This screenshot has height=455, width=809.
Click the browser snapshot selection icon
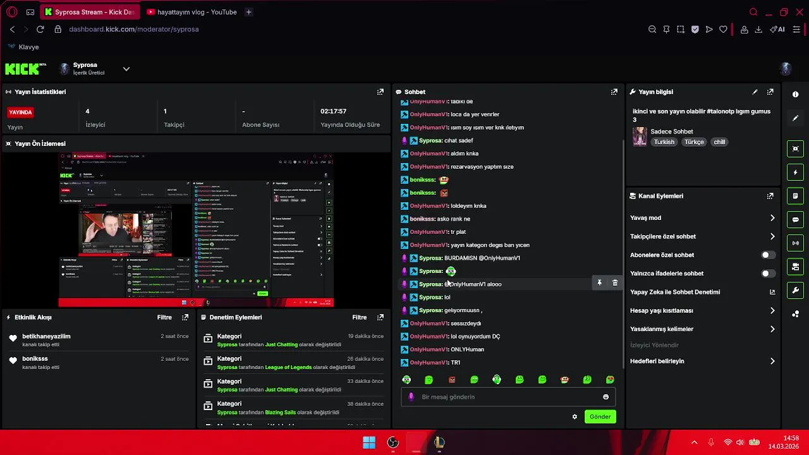click(681, 29)
